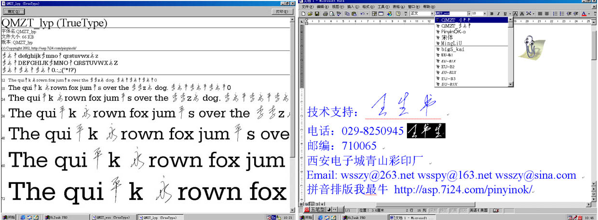Open the 表格 (Table) menu
This screenshot has height=220, width=598.
(x=398, y=7)
